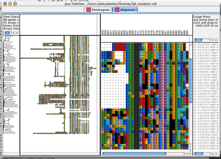Viewport: 221px width, 159px height.
Task: Click the Alignment tab icon
Action: pyautogui.click(x=117, y=10)
